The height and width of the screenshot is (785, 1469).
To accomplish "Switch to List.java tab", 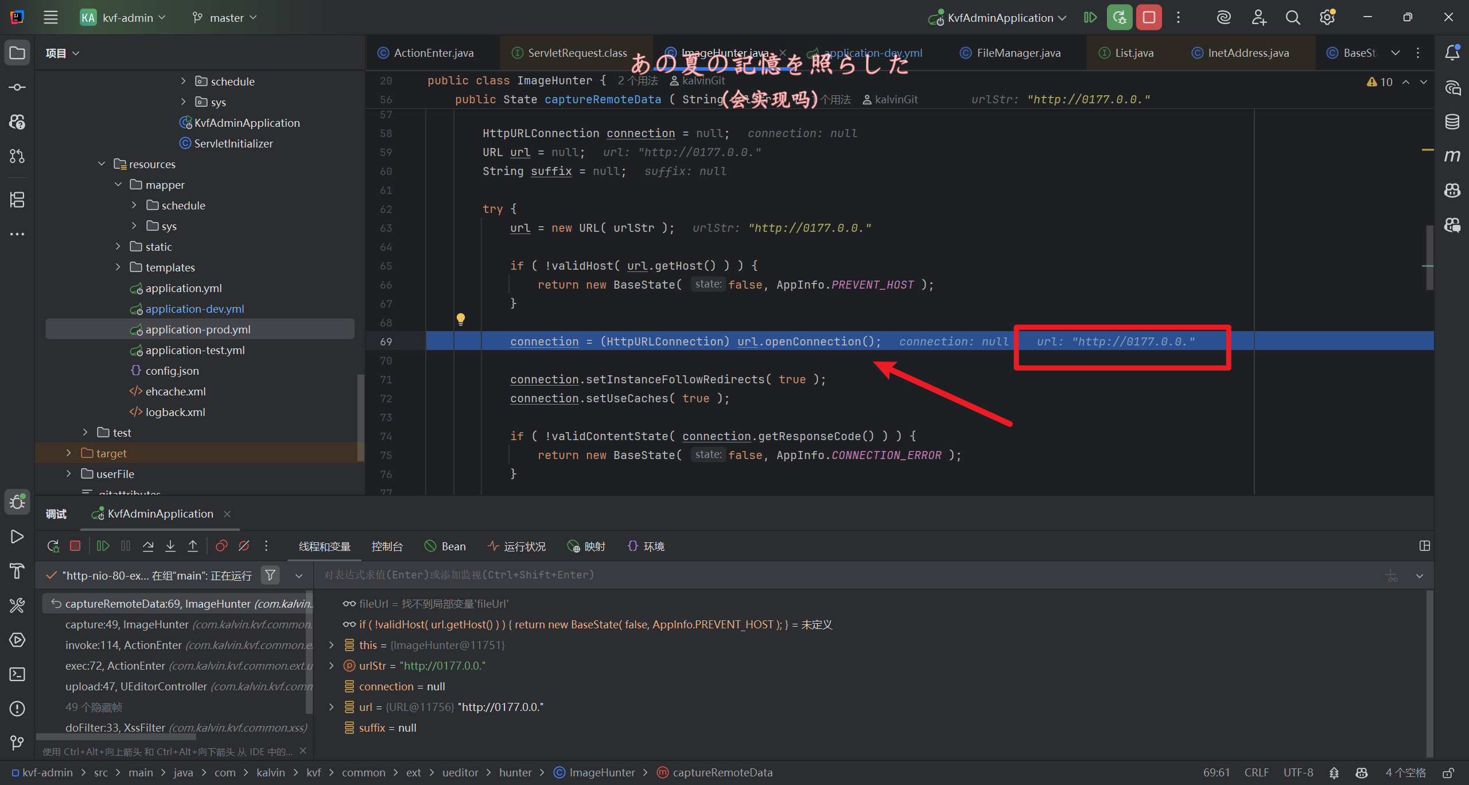I will point(1126,53).
